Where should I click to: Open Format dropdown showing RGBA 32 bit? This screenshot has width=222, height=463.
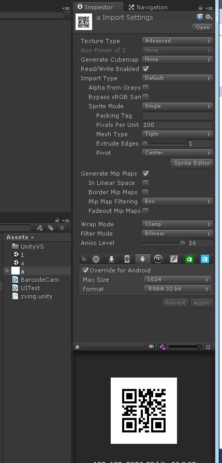[x=177, y=288]
